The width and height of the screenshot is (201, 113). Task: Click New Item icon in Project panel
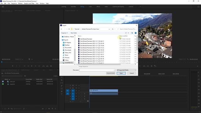point(52,109)
